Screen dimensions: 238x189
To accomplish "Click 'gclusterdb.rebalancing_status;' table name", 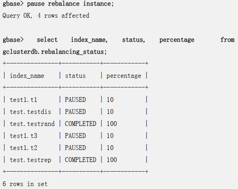I will coord(55,52).
